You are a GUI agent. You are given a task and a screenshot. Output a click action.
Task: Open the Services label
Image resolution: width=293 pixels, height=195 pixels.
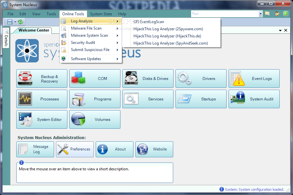[x=156, y=99]
